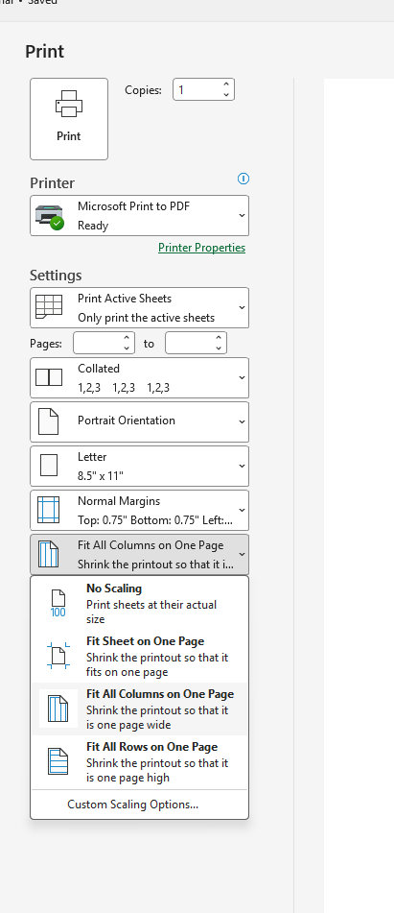Expand the Letter paper size dropdown

(x=139, y=466)
